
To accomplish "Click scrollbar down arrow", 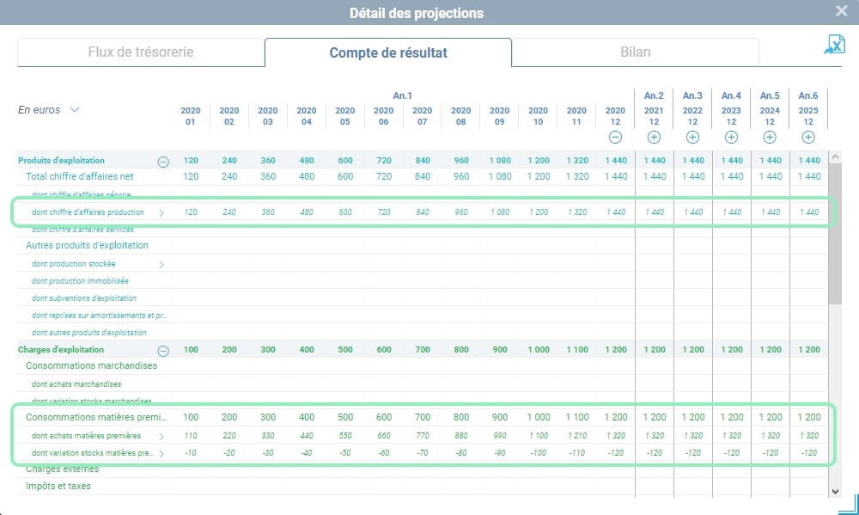I will (835, 492).
